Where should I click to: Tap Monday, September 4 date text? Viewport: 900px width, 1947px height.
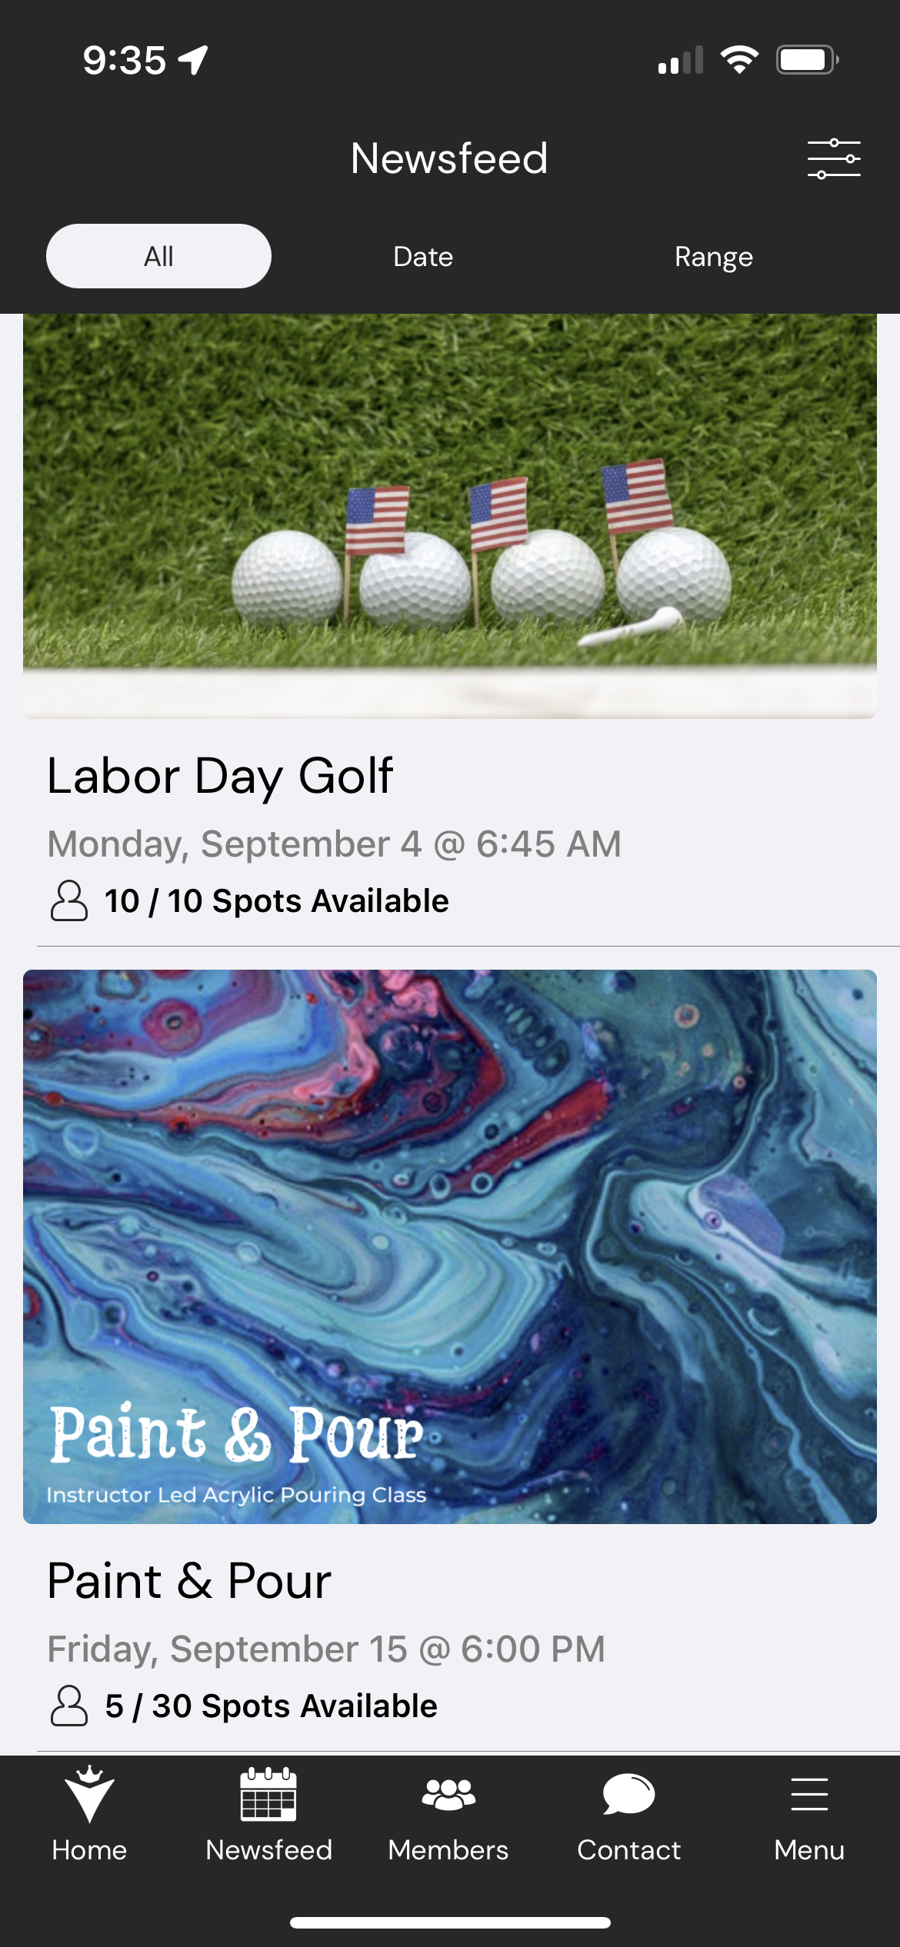pyautogui.click(x=334, y=844)
